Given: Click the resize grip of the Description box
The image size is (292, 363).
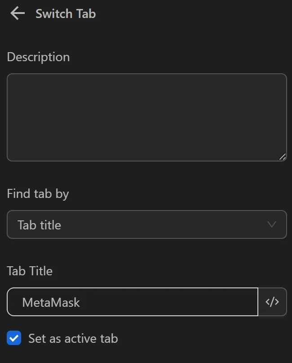Looking at the screenshot, I should click(x=283, y=157).
